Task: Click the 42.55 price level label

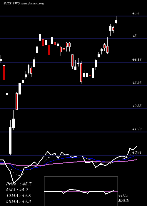Action: (137, 106)
